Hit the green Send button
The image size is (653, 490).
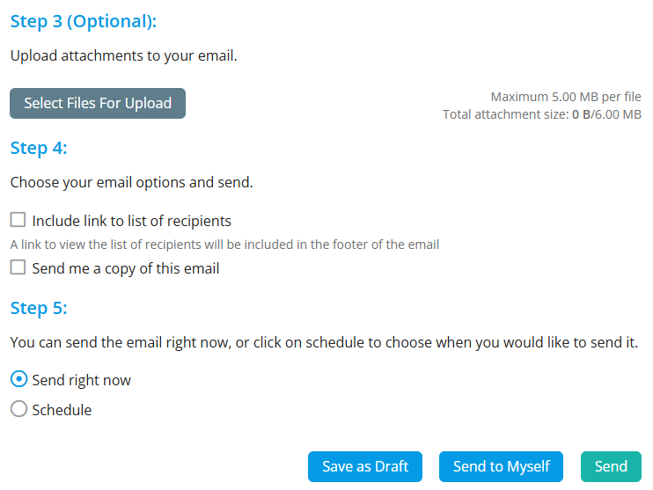tap(611, 466)
